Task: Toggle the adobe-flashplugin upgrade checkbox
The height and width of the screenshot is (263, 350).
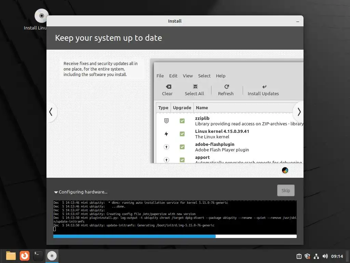Action: coord(182,147)
